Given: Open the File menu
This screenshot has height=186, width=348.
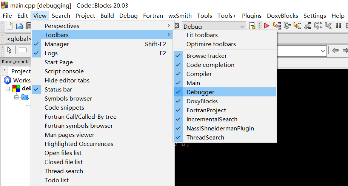Looking at the screenshot, I should [7, 16].
